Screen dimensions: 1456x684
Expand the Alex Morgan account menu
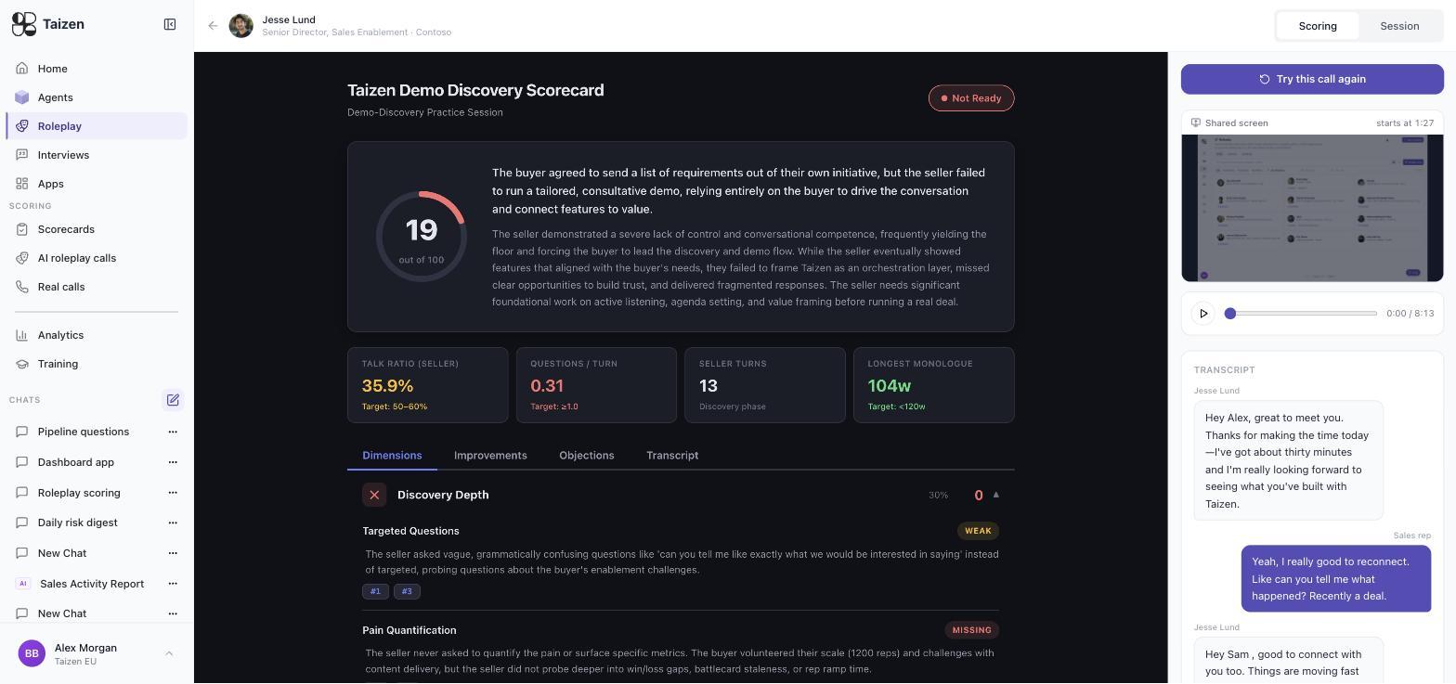(169, 653)
